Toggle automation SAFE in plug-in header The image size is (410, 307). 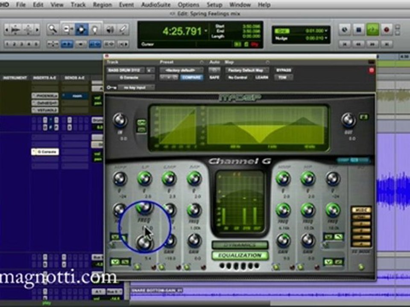[x=214, y=78]
